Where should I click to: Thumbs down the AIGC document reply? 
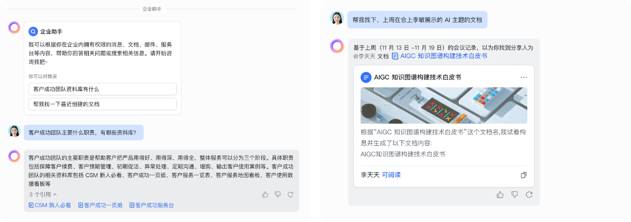(514, 195)
